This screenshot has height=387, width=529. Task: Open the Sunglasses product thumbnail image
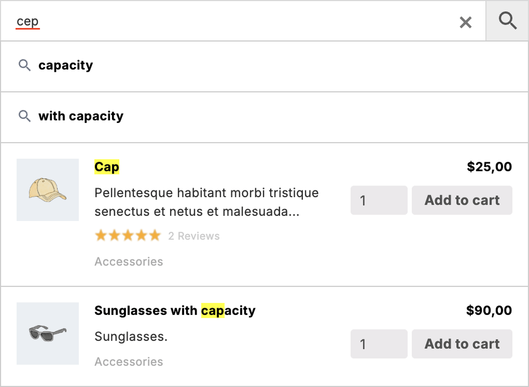(x=48, y=334)
